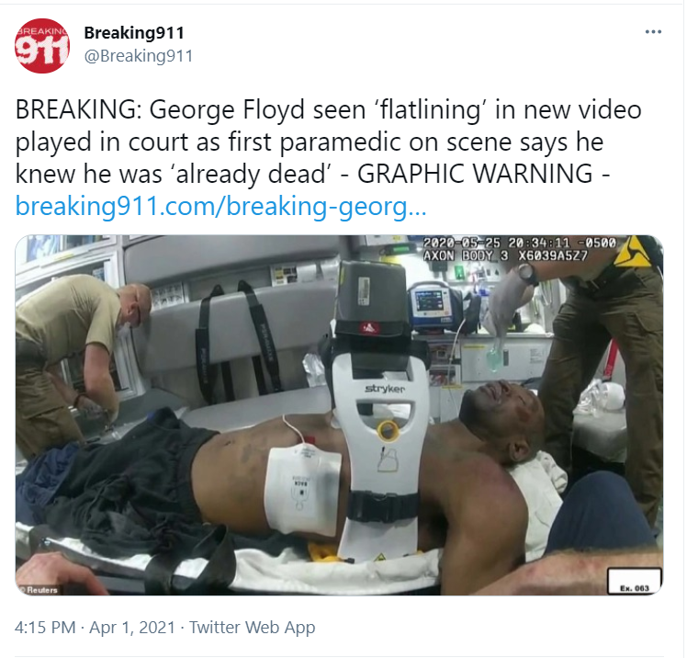Click the Twitter Web App source label
The height and width of the screenshot is (658, 687).
coord(252,628)
